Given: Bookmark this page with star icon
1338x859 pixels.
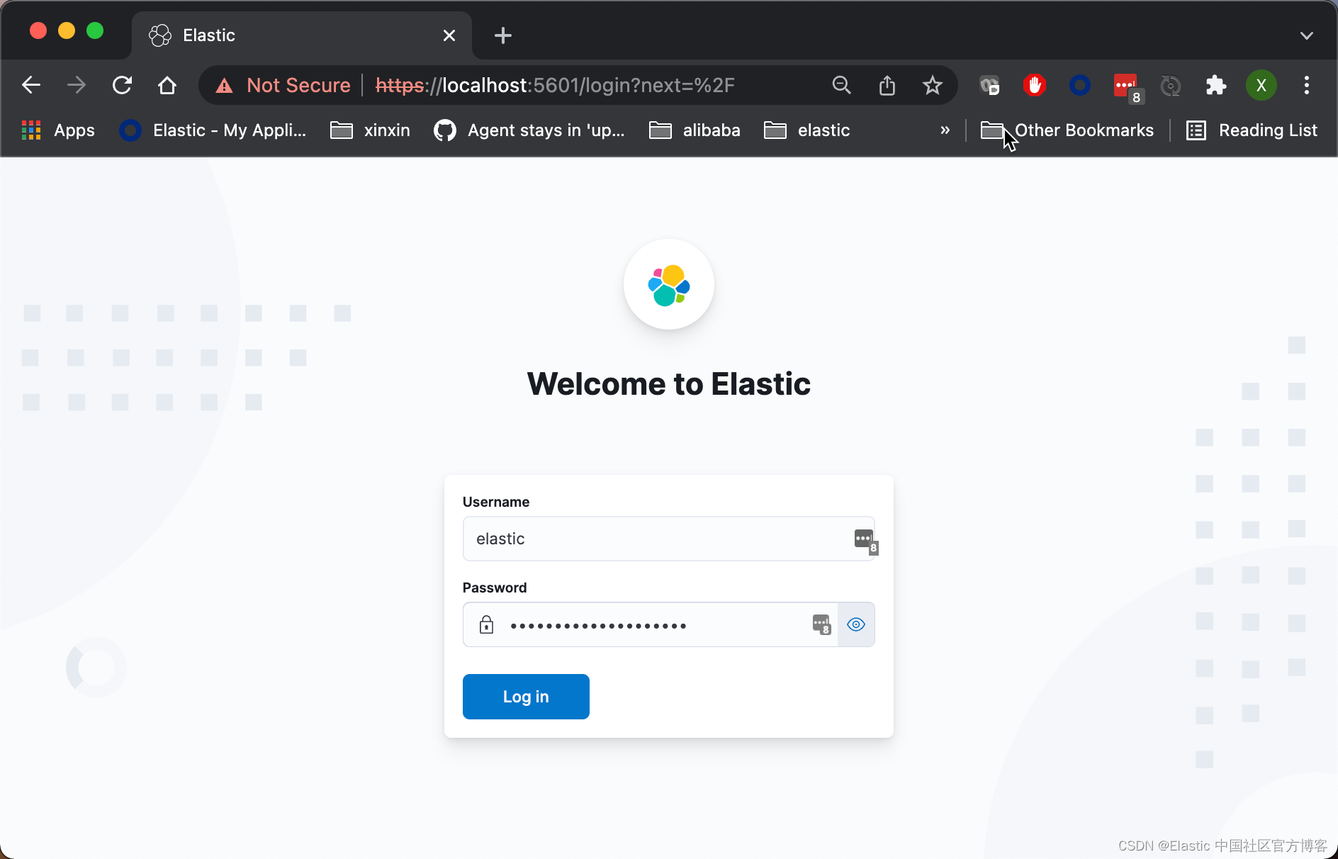Looking at the screenshot, I should [932, 85].
